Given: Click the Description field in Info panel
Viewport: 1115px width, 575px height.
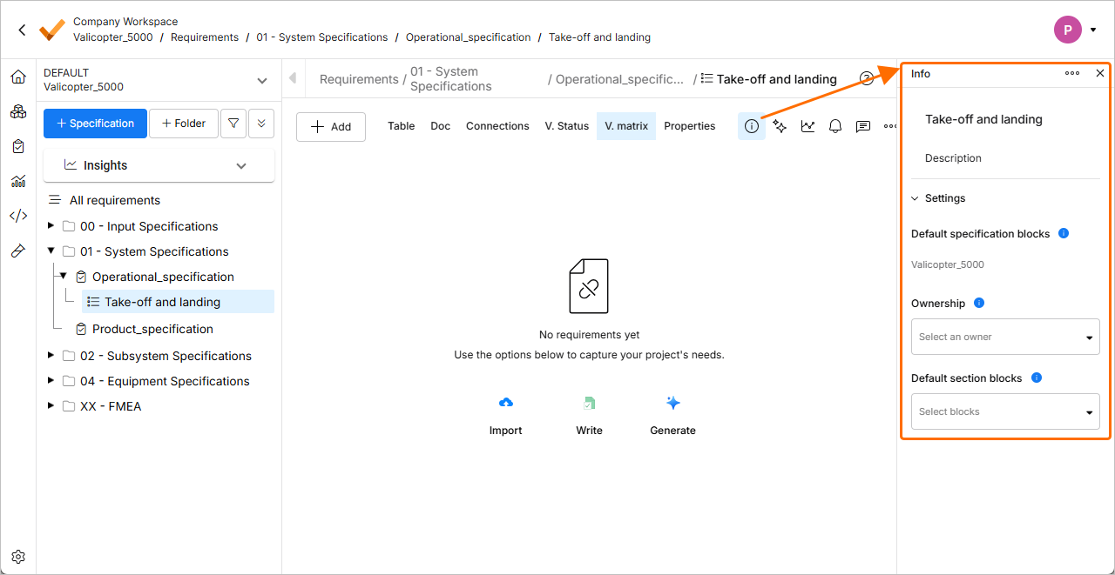Looking at the screenshot, I should point(953,158).
